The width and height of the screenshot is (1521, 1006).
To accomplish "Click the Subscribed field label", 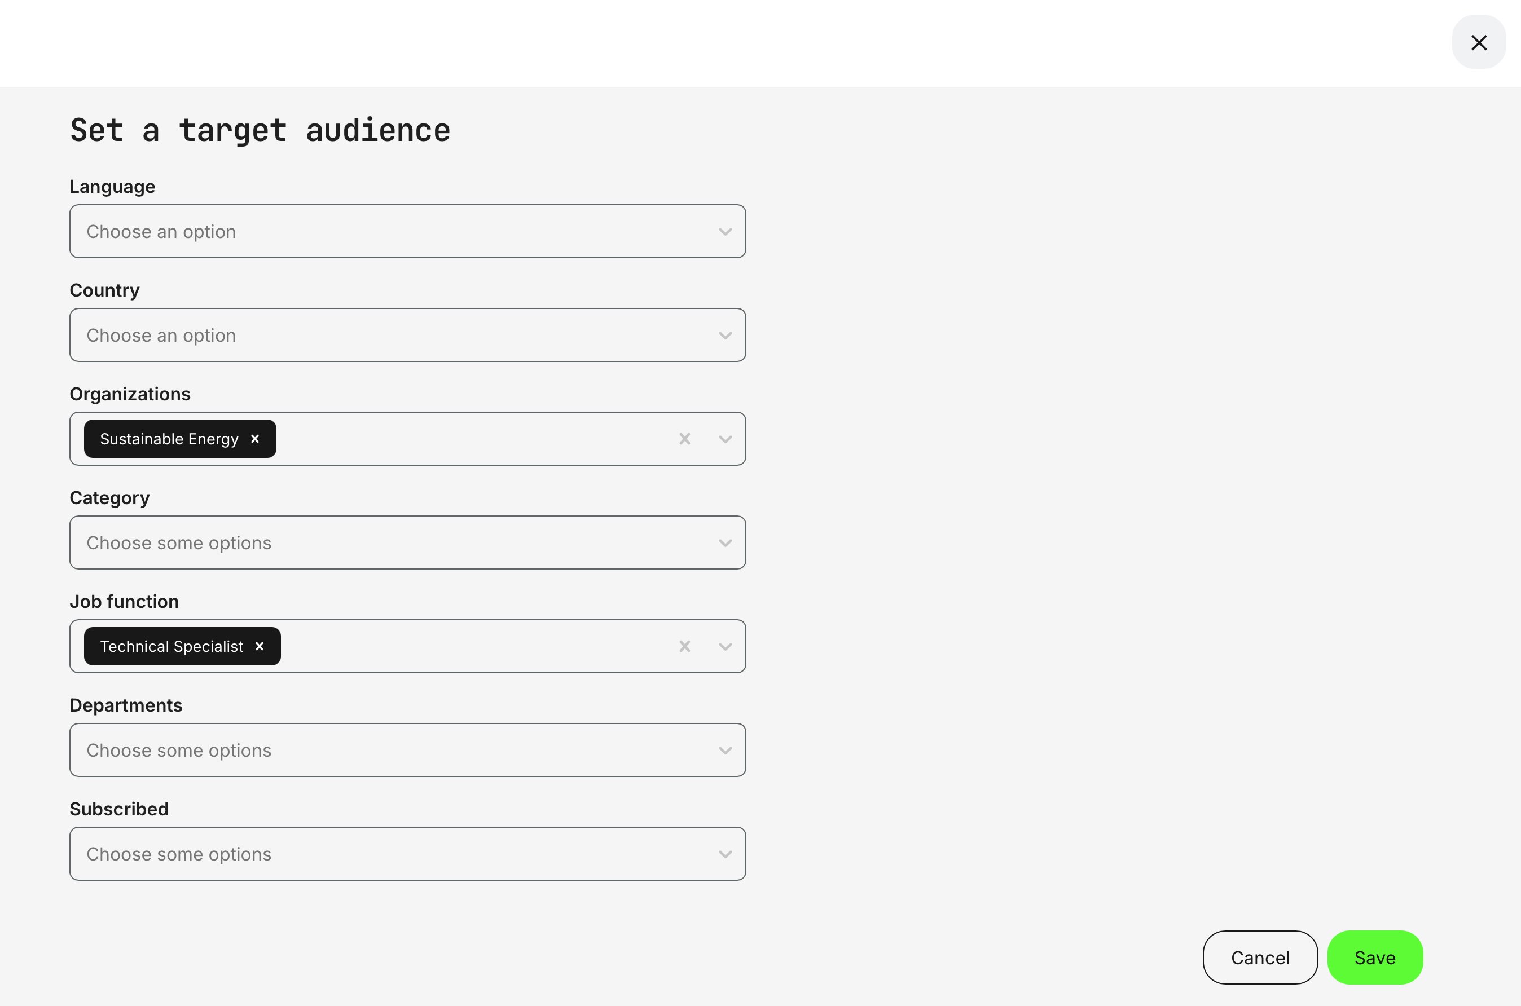I will click(x=118, y=809).
